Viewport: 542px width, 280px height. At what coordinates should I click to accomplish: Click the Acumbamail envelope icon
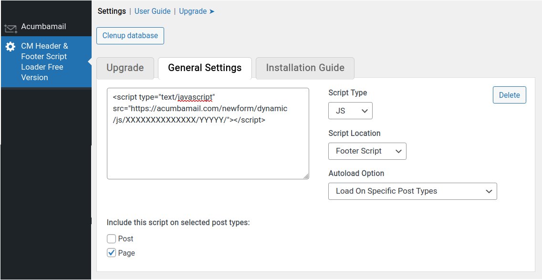click(10, 28)
